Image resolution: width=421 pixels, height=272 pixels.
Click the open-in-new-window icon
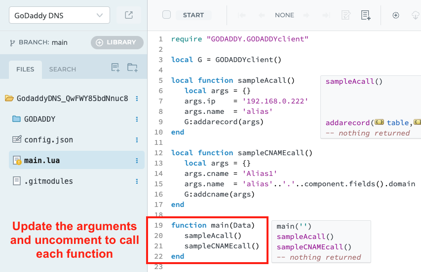pyautogui.click(x=129, y=15)
